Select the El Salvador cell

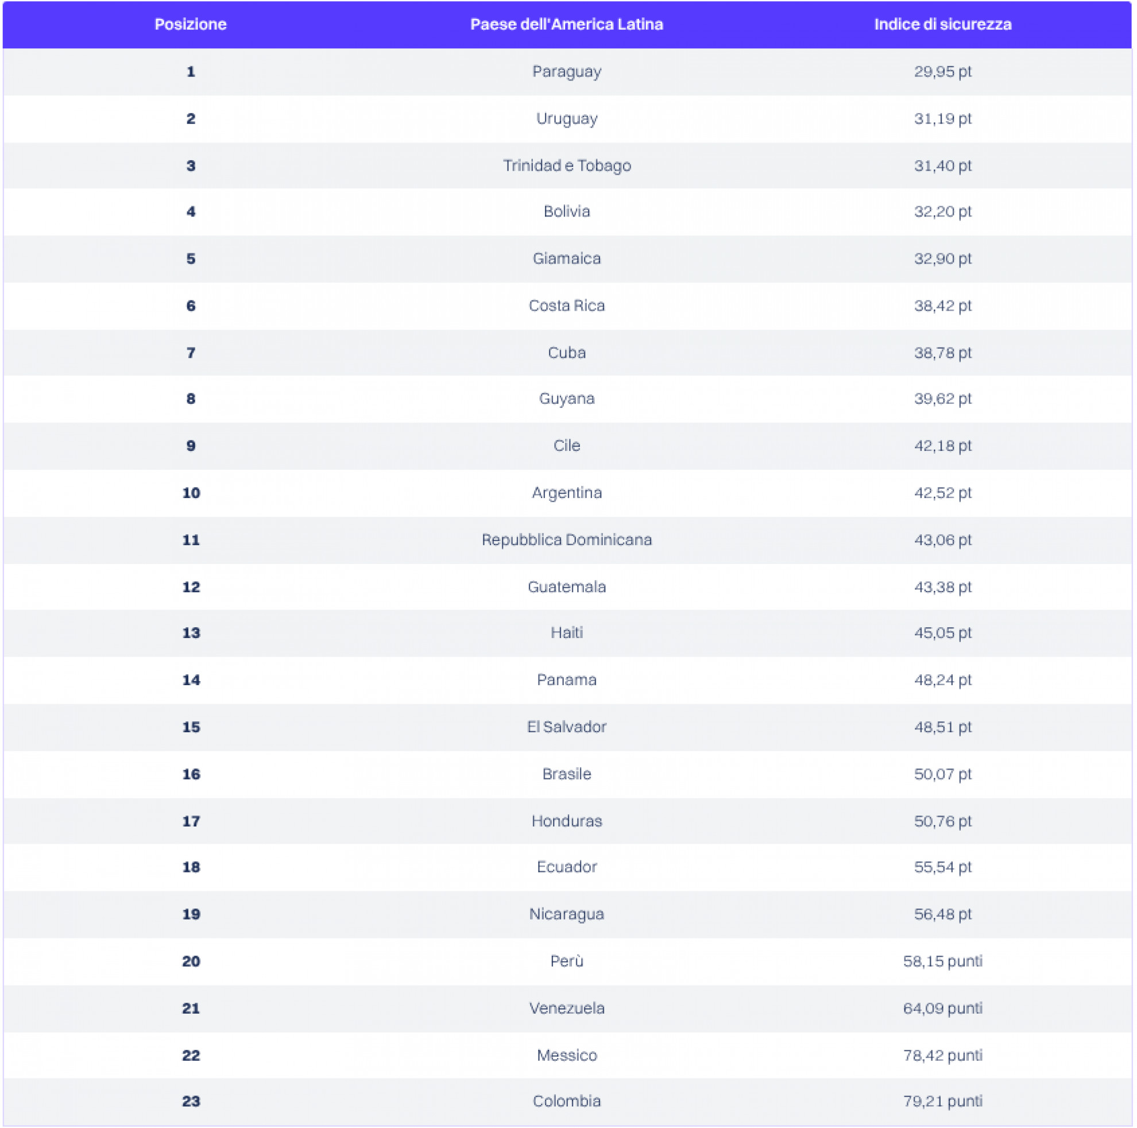tap(566, 727)
